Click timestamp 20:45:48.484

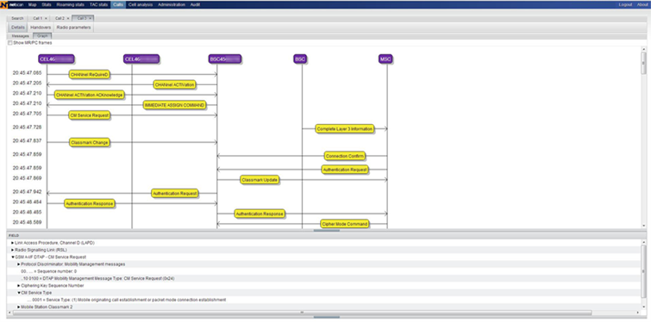tap(27, 201)
